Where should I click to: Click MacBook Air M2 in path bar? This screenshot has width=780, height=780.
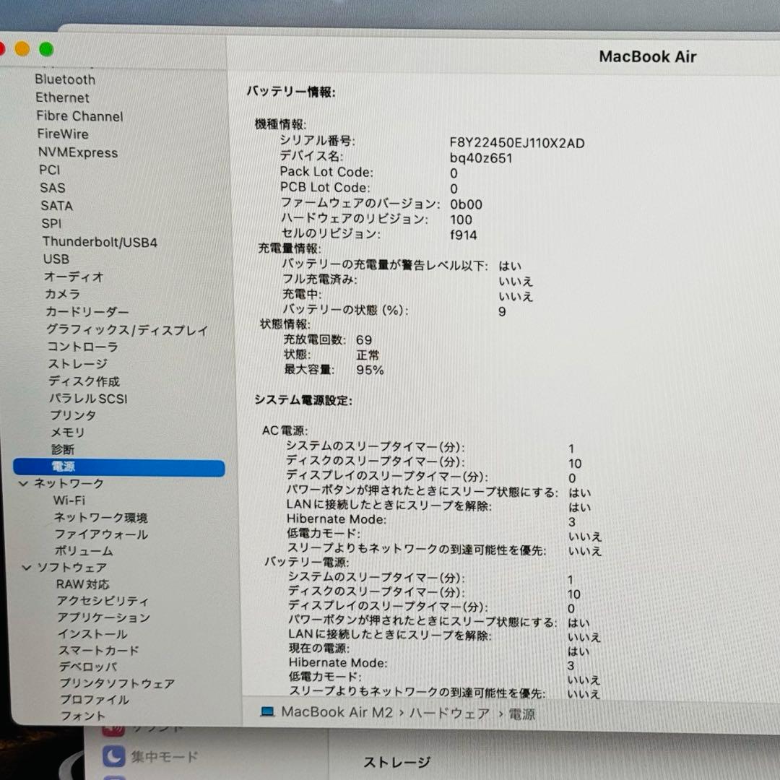click(x=337, y=712)
